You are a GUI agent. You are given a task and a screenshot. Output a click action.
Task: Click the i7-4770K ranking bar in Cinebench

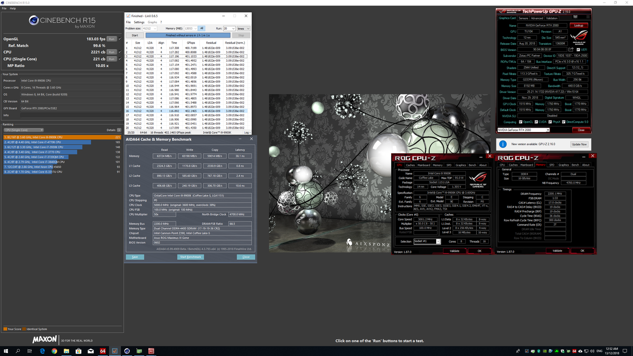pyautogui.click(x=47, y=142)
